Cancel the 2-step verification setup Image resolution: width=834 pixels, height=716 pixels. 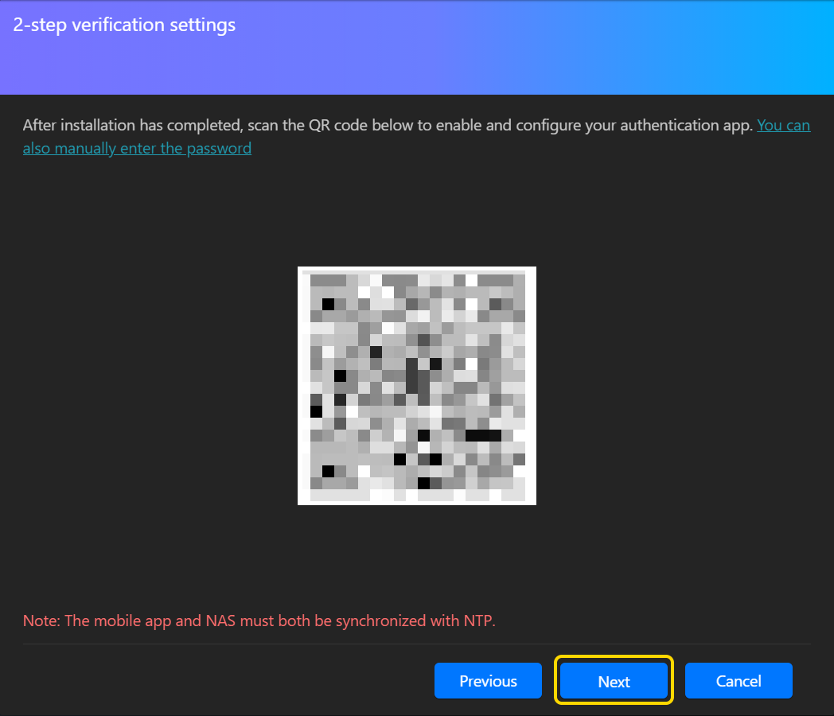point(739,680)
